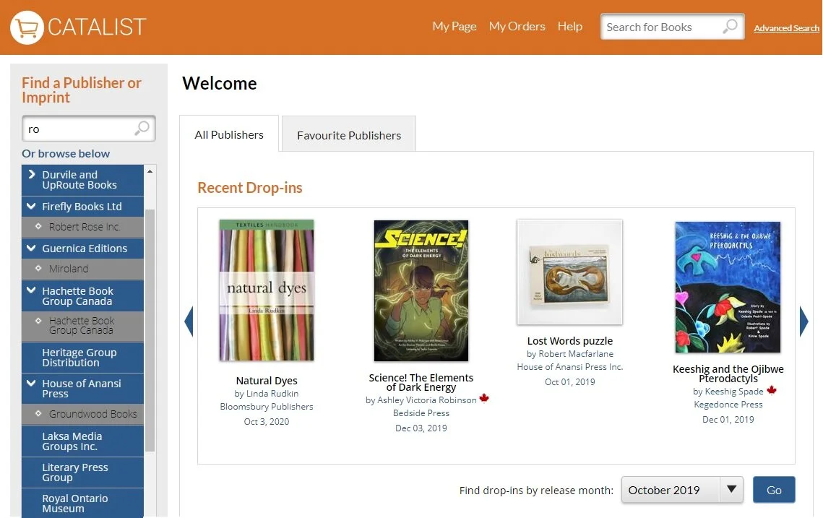Collapse Hachette Book Group Canada chevron
Screen dimensions: 823x518
point(32,290)
